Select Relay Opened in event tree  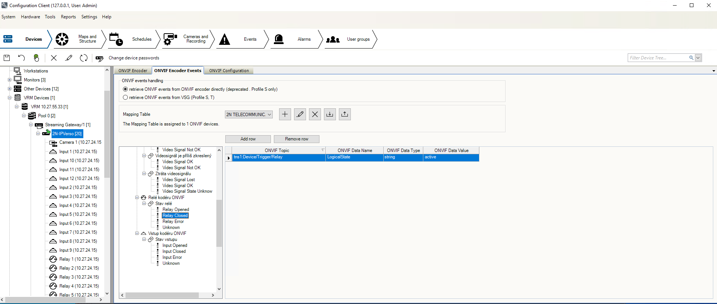tap(176, 210)
